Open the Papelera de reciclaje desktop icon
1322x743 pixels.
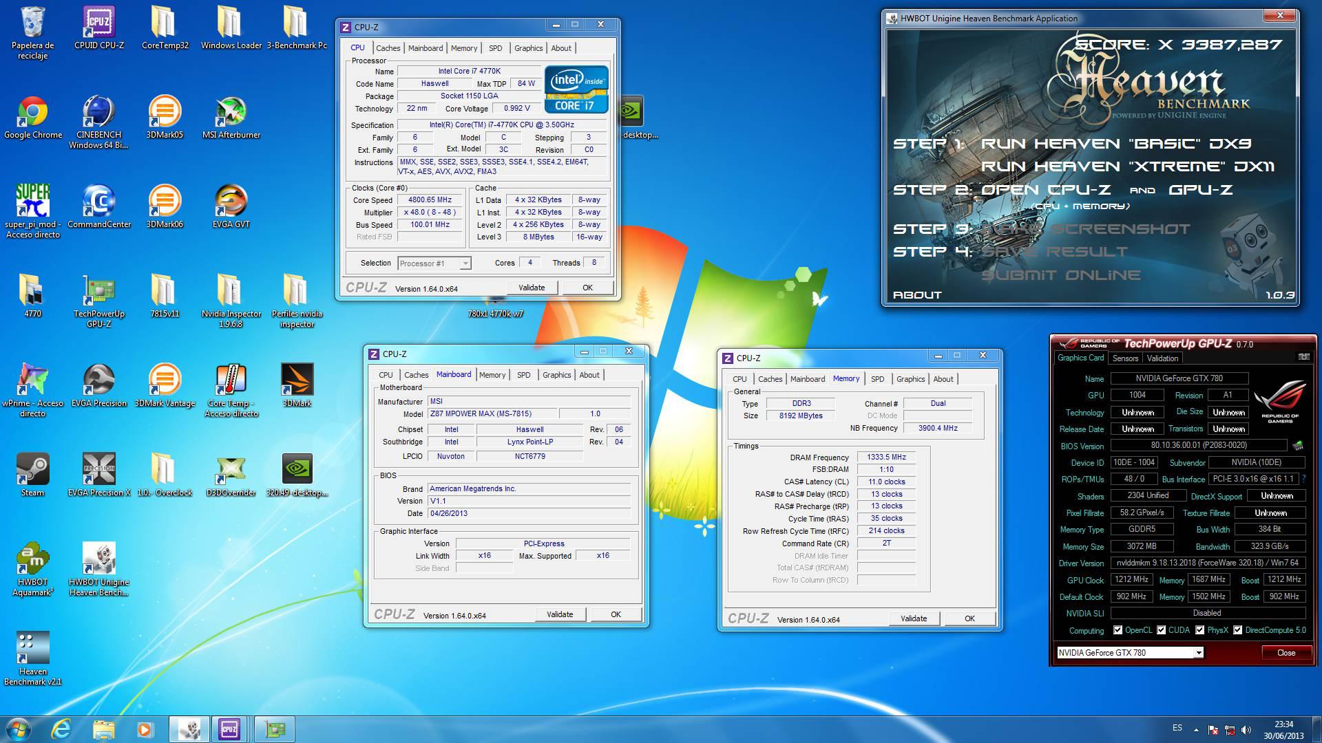click(x=32, y=33)
